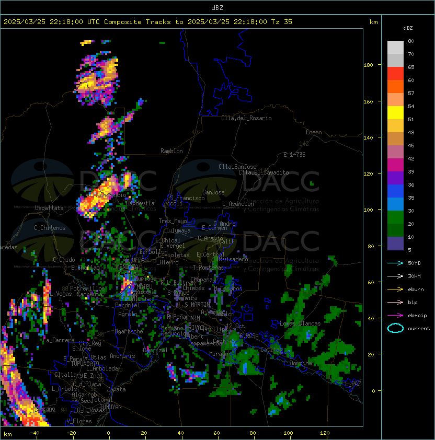The width and height of the screenshot is (435, 440).
Task: Click the Capdevila label
Action: [x=140, y=203]
